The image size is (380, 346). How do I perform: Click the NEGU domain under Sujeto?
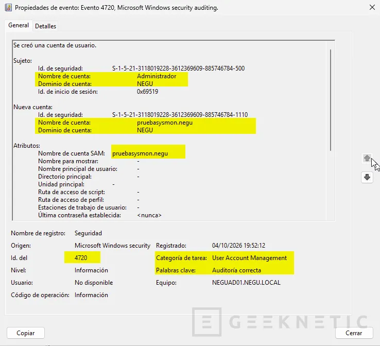click(x=145, y=84)
